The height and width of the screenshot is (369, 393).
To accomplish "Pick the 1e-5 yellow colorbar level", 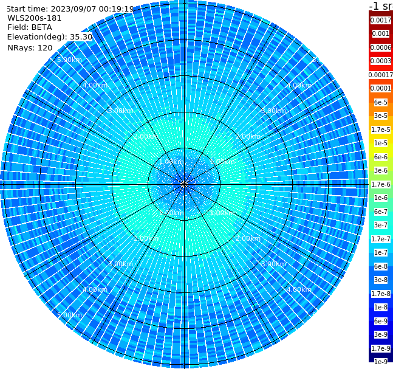I will click(x=381, y=143).
